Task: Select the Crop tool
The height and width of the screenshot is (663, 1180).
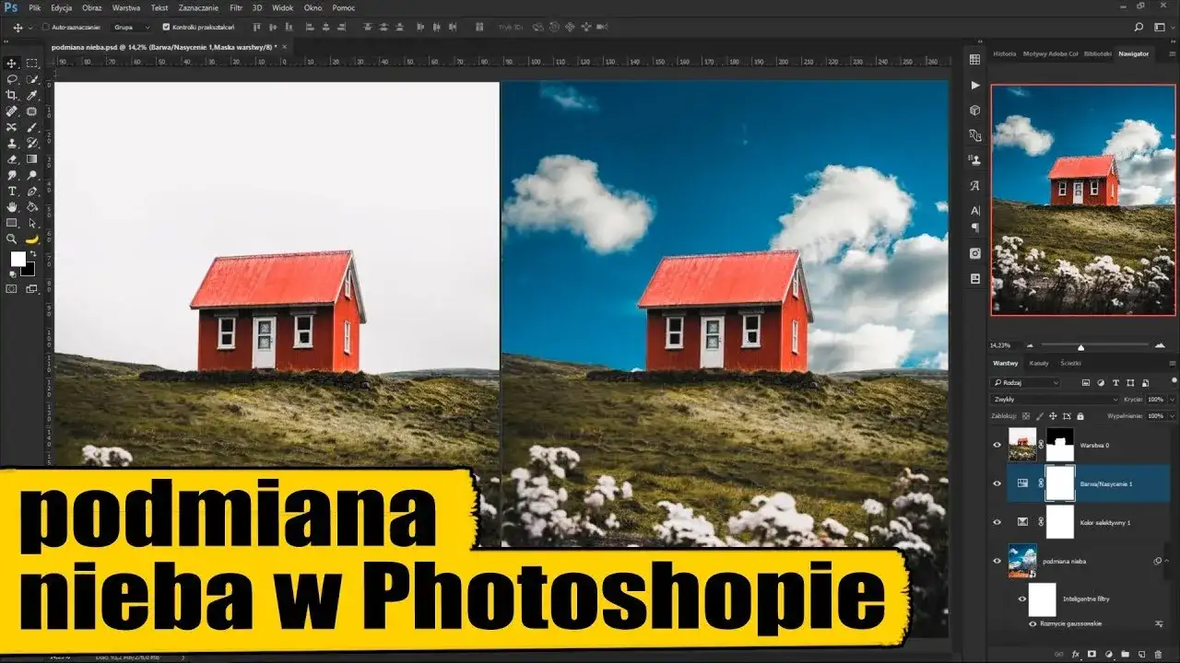Action: (x=13, y=96)
